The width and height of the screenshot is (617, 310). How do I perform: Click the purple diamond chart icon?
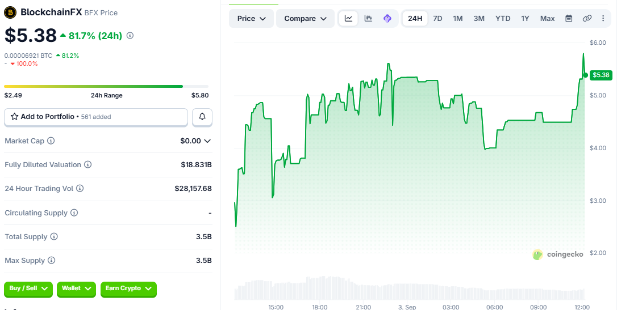(387, 19)
